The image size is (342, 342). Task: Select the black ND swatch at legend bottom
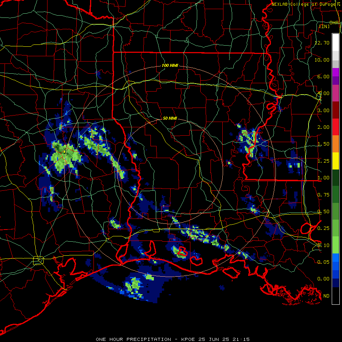tap(336, 296)
